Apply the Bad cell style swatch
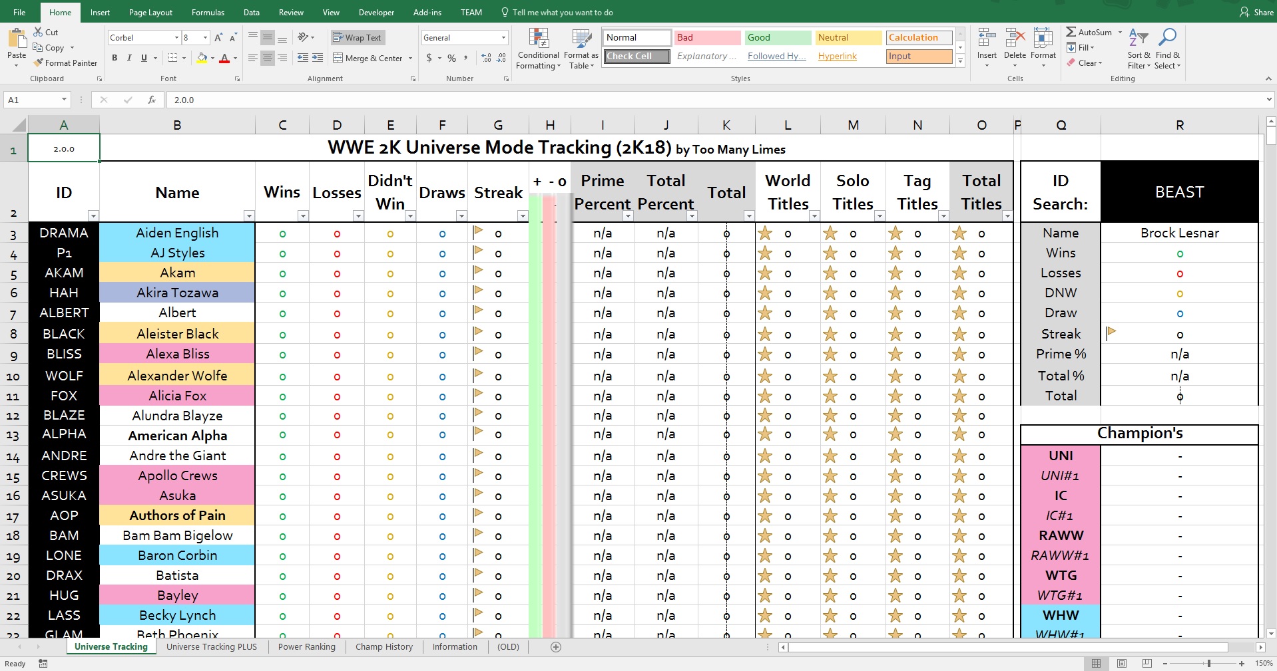Screen dimensions: 1277x671 (706, 37)
